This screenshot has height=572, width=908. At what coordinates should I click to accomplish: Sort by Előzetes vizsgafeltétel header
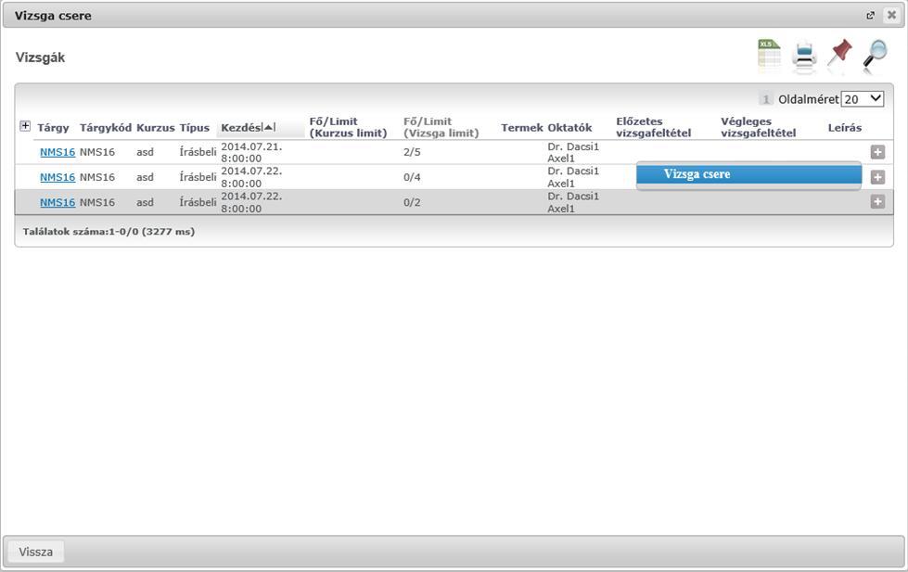click(x=653, y=127)
